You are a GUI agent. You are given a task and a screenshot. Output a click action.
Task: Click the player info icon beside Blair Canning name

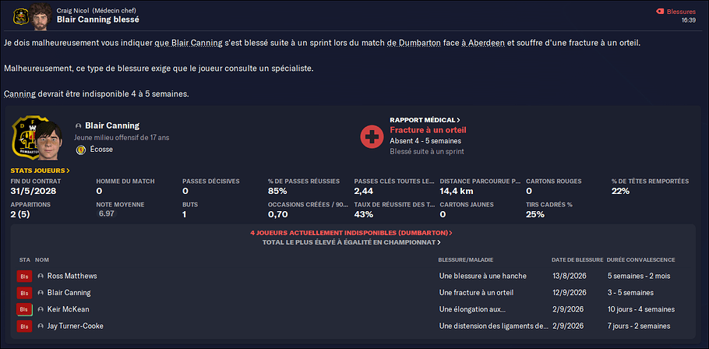79,125
